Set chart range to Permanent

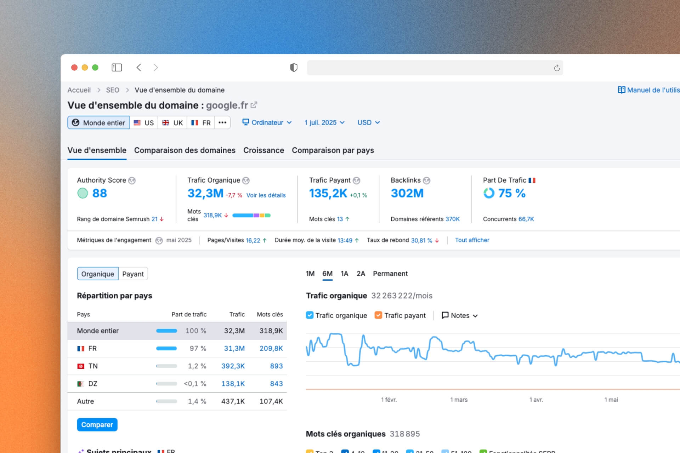390,274
